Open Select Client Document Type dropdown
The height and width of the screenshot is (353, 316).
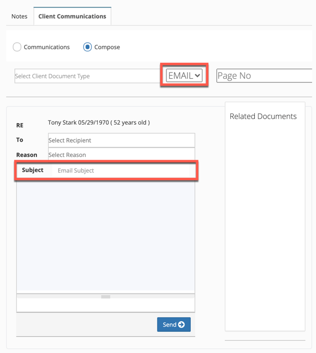[87, 76]
